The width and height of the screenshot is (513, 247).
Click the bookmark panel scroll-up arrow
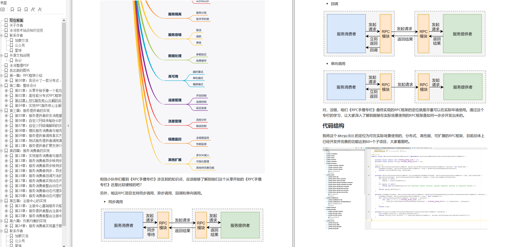64,20
